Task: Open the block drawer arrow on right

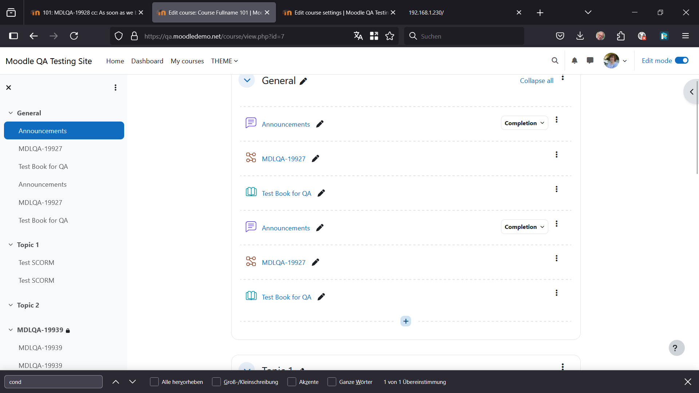Action: pos(691,92)
